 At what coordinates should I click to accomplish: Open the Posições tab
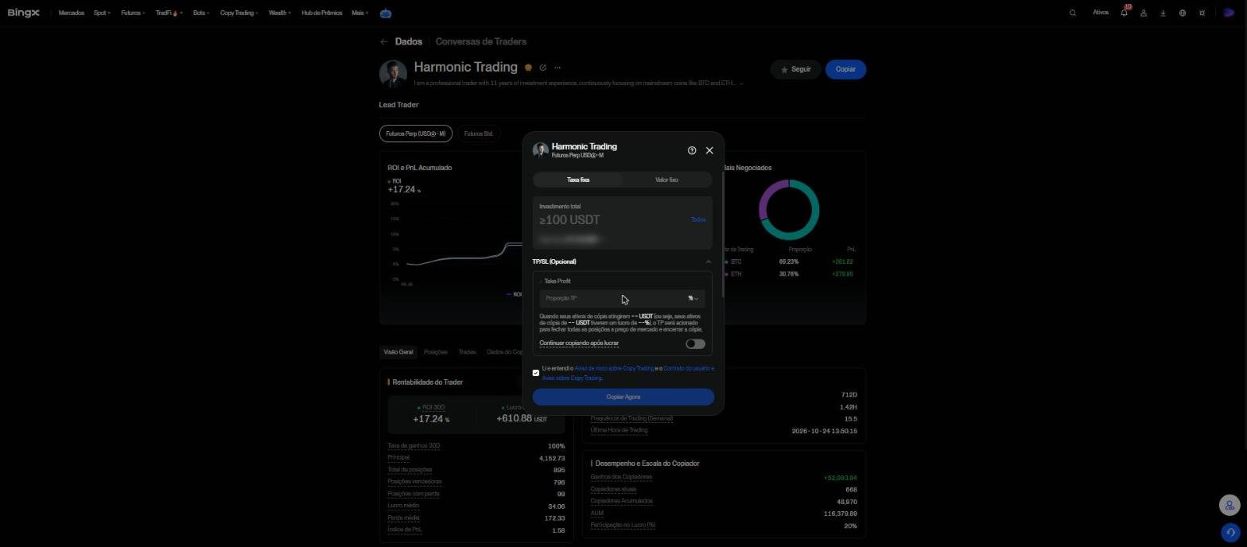435,351
